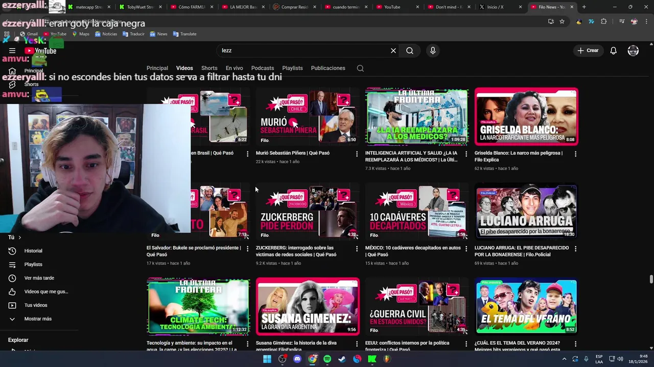Open the YouTube hamburger guide menu
Screen dimensions: 654x367
12,50
